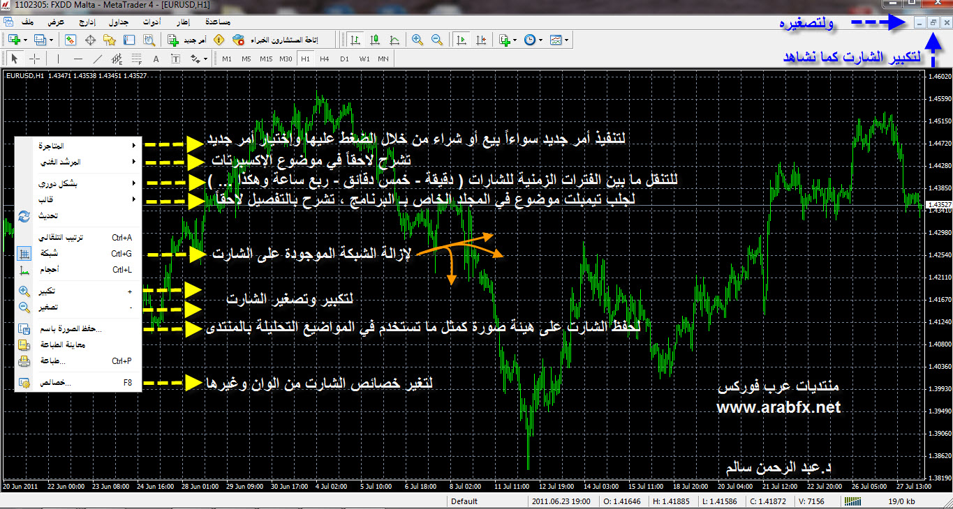
Task: Switch to the H4 timeframe
Action: pyautogui.click(x=325, y=59)
